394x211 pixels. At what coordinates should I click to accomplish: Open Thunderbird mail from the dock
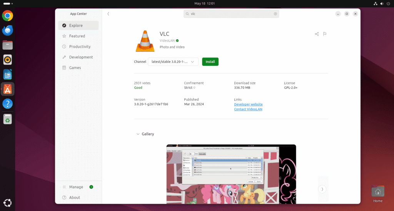(x=8, y=30)
